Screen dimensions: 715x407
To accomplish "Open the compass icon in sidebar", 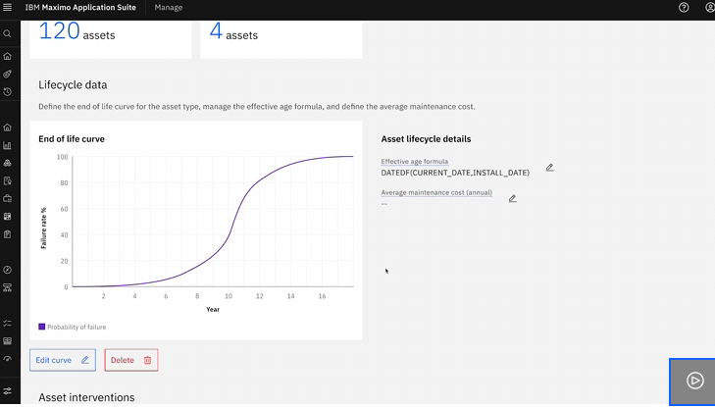I will point(7,270).
